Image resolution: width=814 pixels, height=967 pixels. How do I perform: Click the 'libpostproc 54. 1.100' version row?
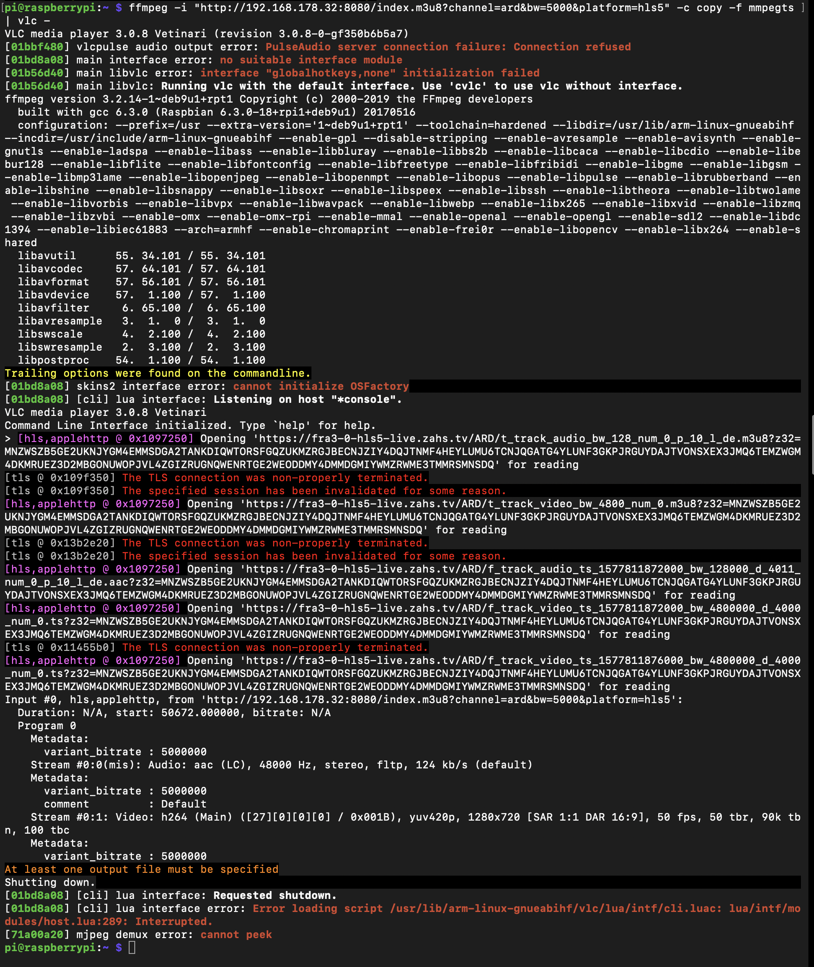[x=142, y=360]
